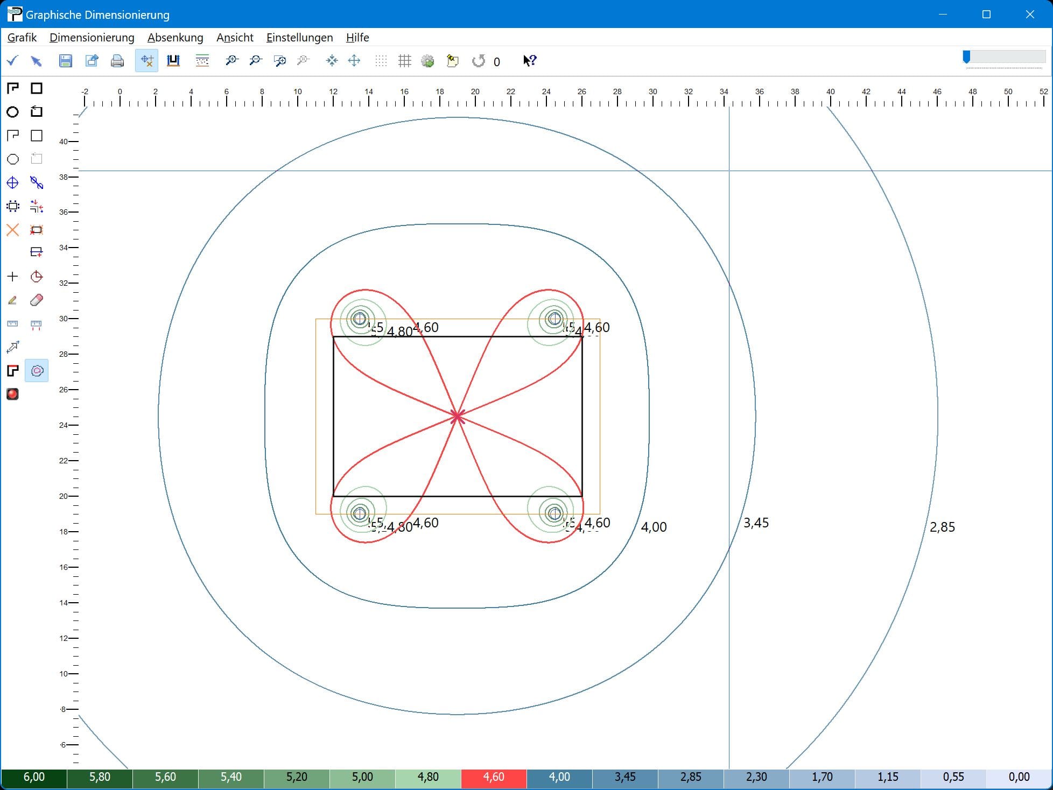Click the blue slider handle top right

tap(966, 57)
